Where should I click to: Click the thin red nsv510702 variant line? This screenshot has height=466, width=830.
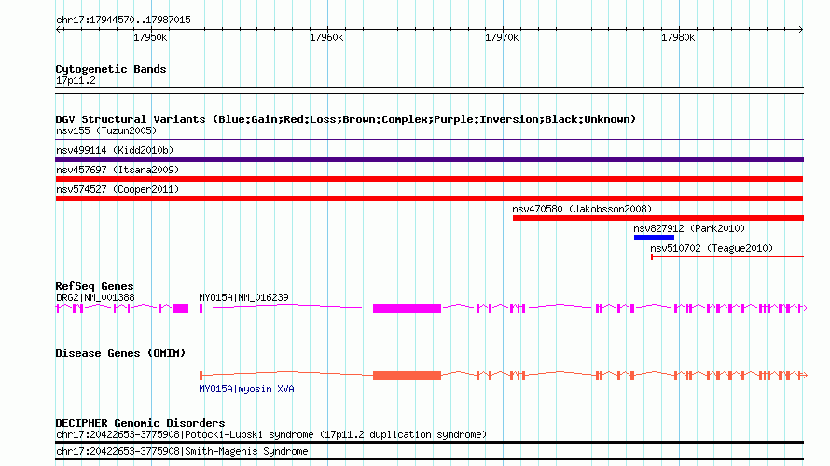[x=727, y=257]
